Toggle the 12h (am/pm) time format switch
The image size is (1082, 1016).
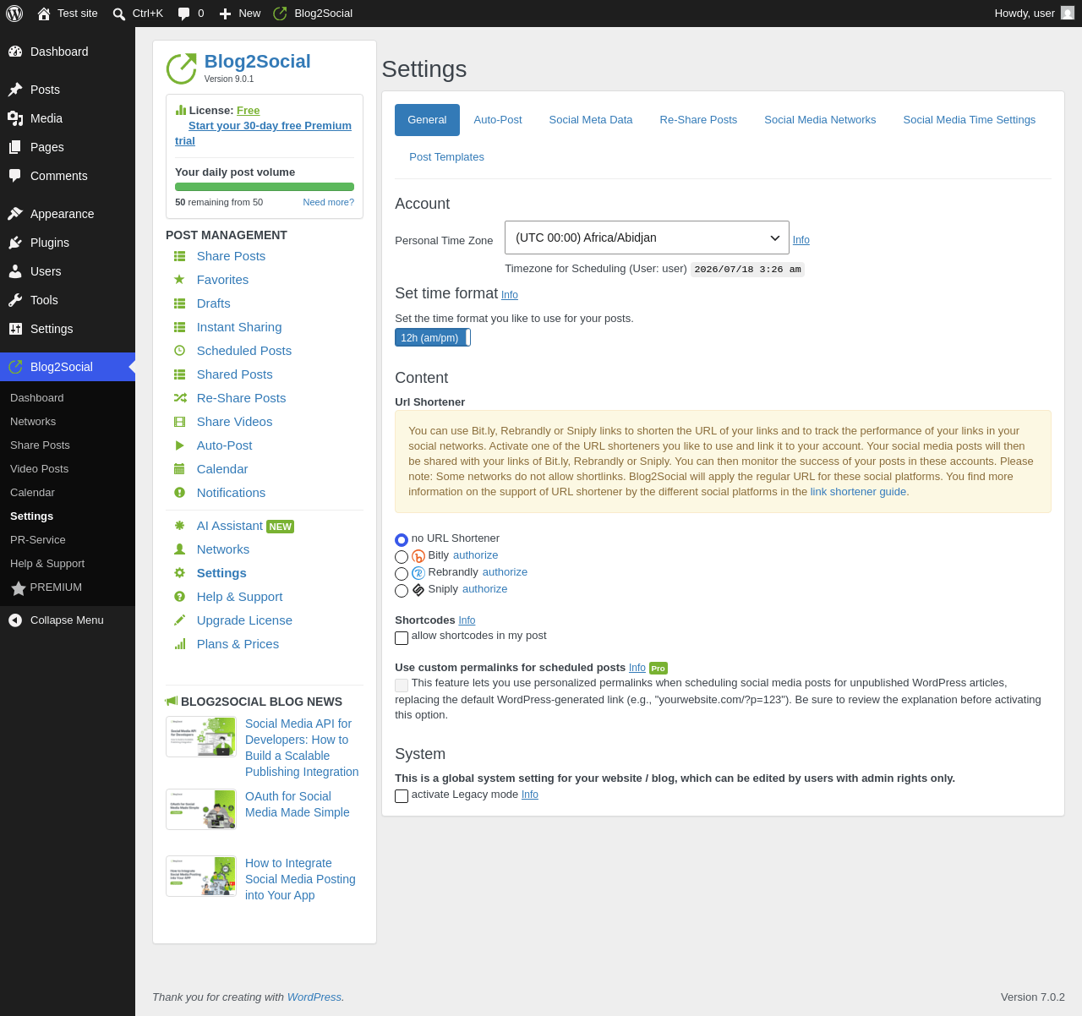tap(433, 337)
